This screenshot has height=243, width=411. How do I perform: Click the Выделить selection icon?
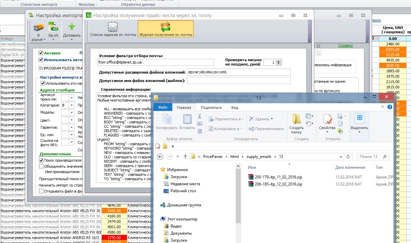[359, 118]
